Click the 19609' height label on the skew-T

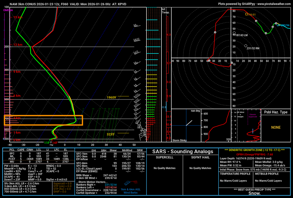[111, 97]
